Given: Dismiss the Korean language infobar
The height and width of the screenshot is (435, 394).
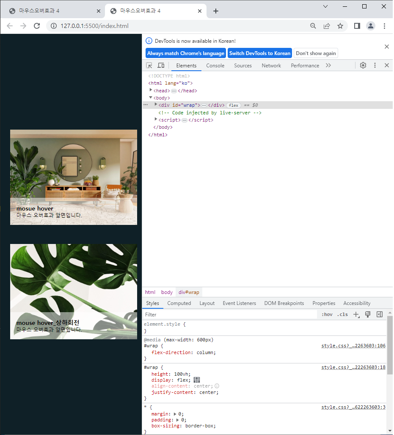Looking at the screenshot, I should [x=387, y=47].
